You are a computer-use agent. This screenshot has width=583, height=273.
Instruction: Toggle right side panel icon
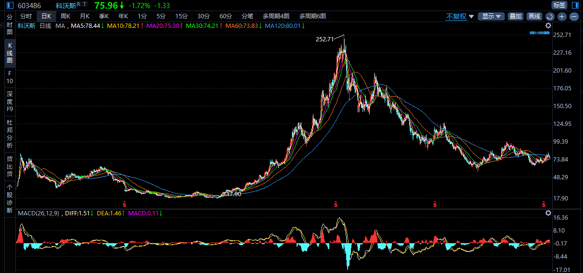[575, 5]
